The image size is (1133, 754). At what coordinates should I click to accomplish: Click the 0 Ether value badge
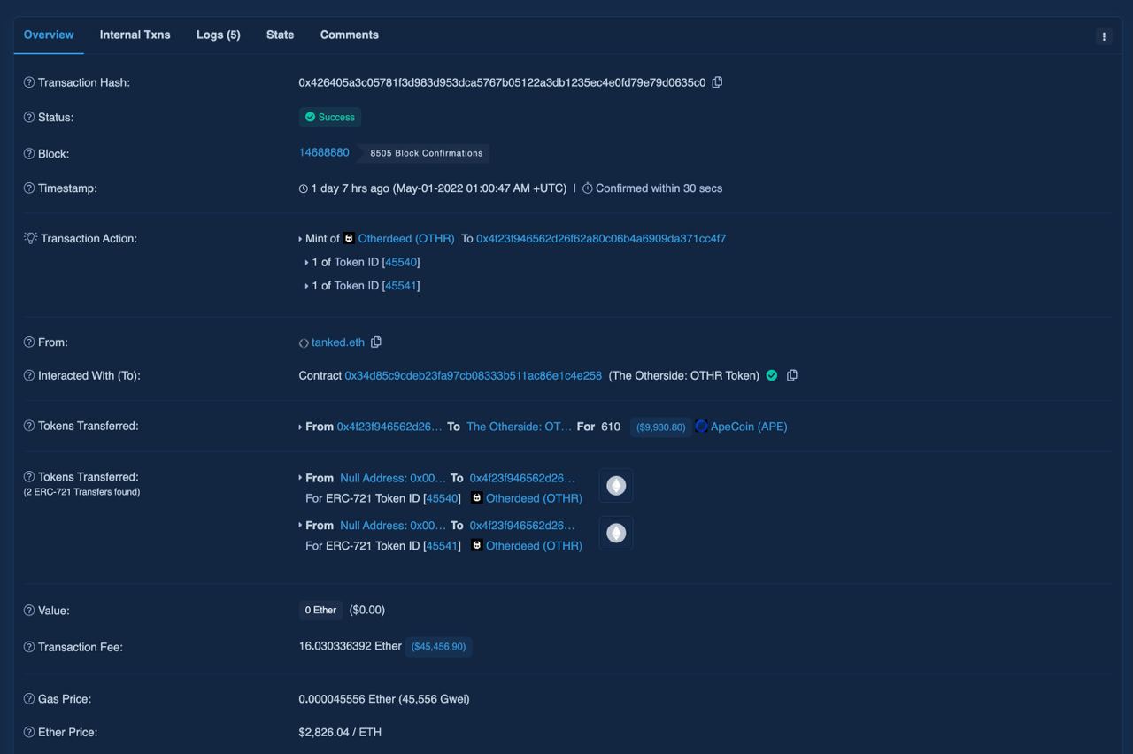320,611
